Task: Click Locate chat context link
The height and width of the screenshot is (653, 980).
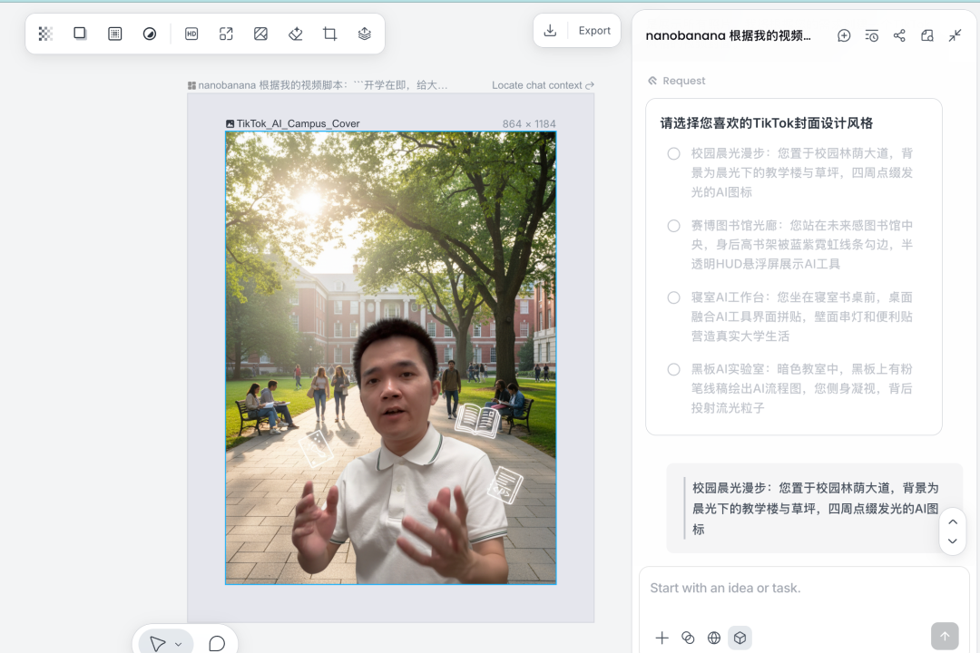Action: pos(543,85)
